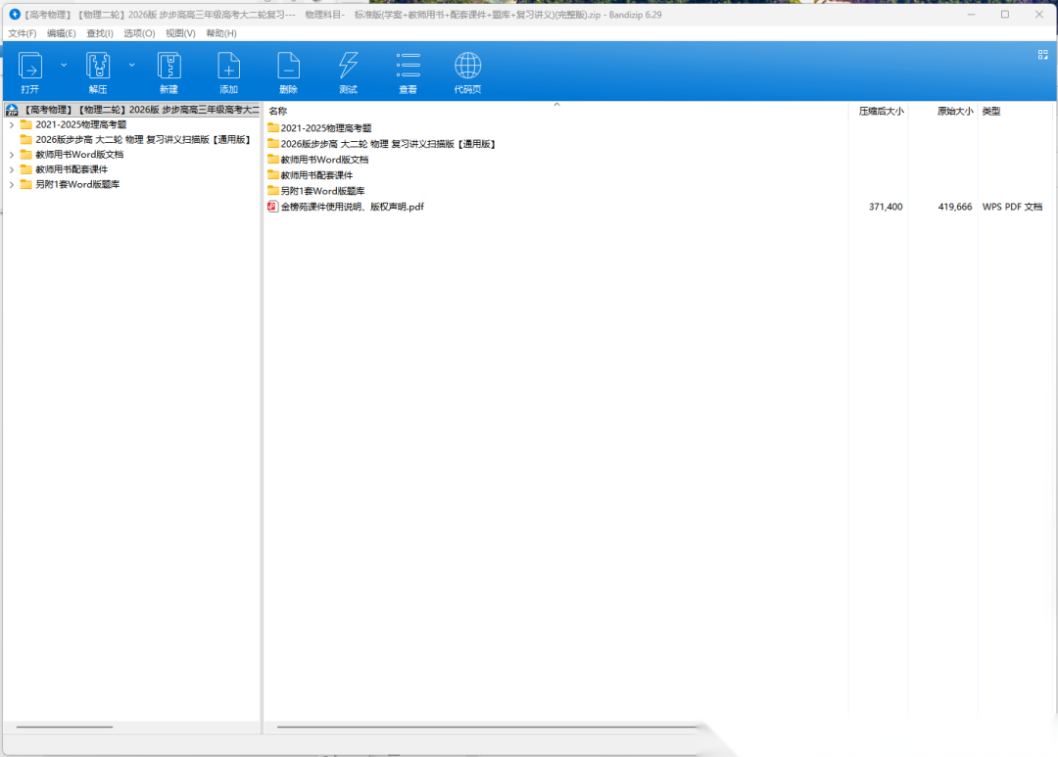Click the New archive (新建) icon

[x=168, y=67]
